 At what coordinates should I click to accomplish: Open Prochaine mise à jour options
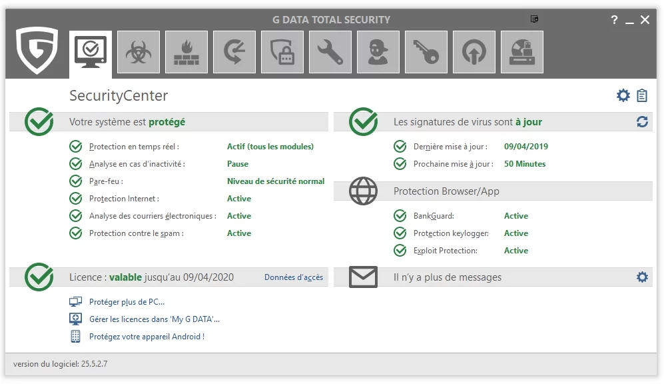[454, 164]
